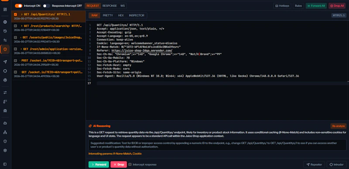Collapse the sidebar using the panel icon
Image resolution: width=349 pixels, height=169 pixels.
(x=5, y=164)
